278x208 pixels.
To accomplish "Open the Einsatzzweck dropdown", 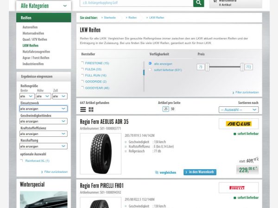I will [x=44, y=109].
